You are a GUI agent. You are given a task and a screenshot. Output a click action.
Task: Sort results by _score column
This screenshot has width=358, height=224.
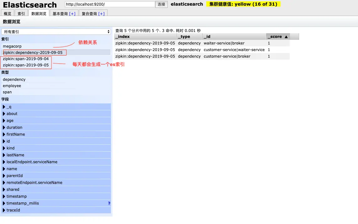278,36
